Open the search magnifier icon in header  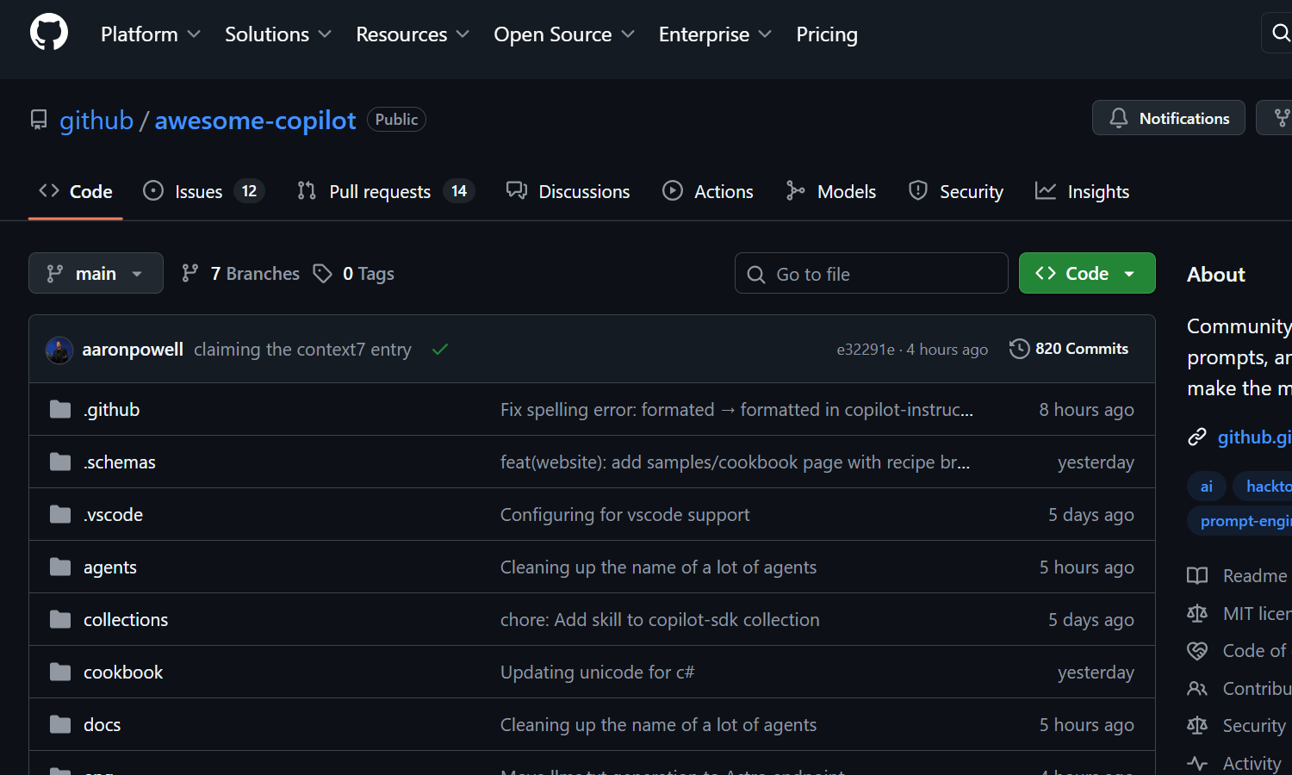point(1280,33)
